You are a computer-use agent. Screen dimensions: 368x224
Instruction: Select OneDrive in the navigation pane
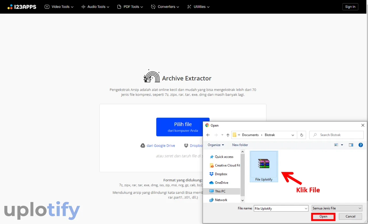[221, 183]
